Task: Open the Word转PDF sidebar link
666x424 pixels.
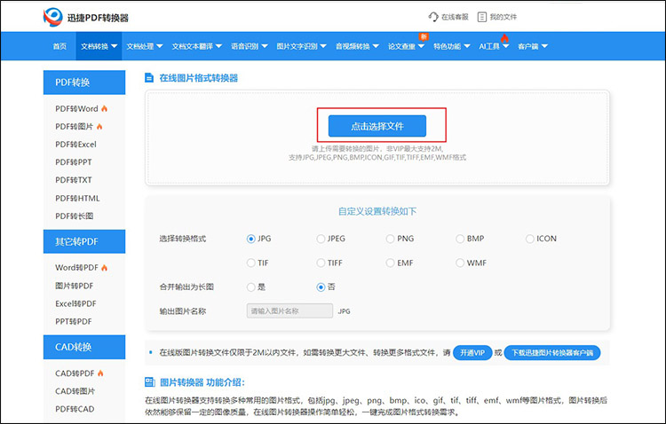Action: (x=76, y=268)
